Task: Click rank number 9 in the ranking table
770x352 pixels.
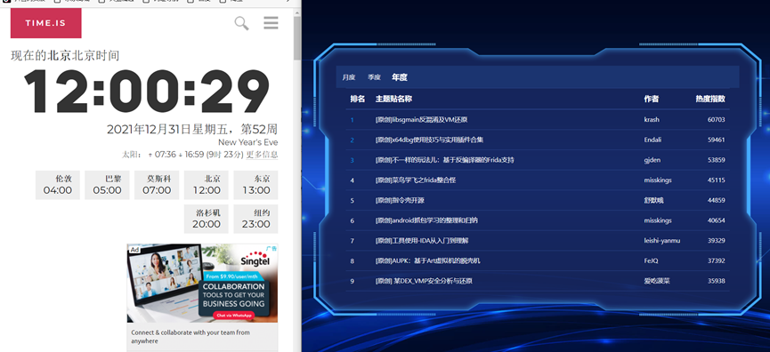Action: (x=353, y=281)
